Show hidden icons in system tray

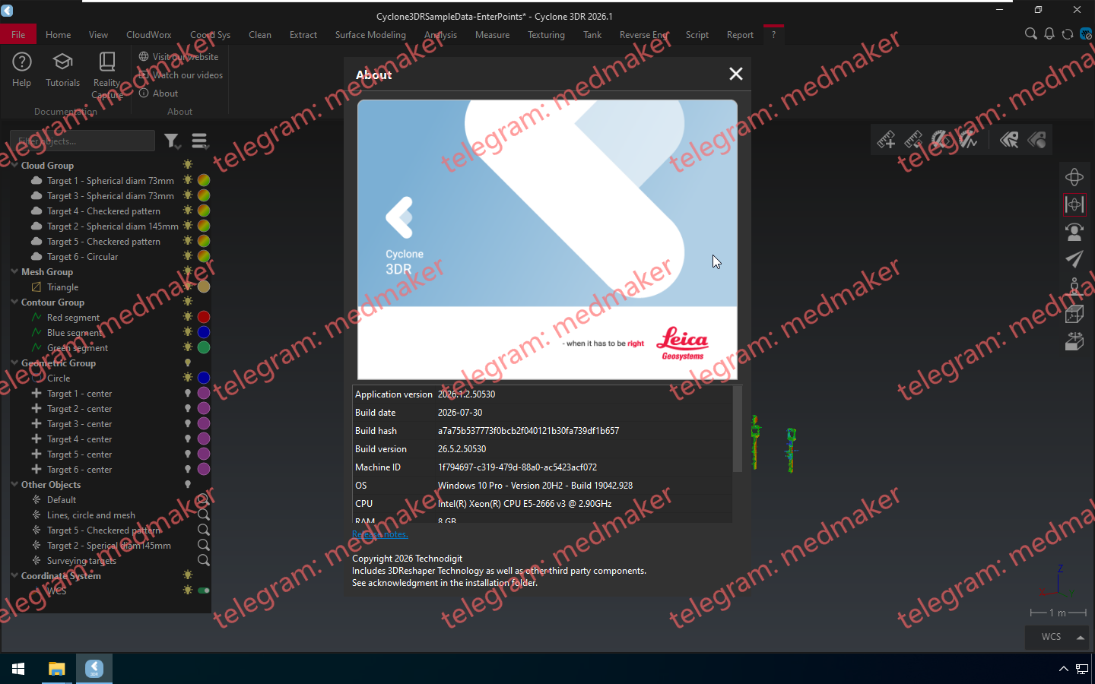pos(1063,669)
